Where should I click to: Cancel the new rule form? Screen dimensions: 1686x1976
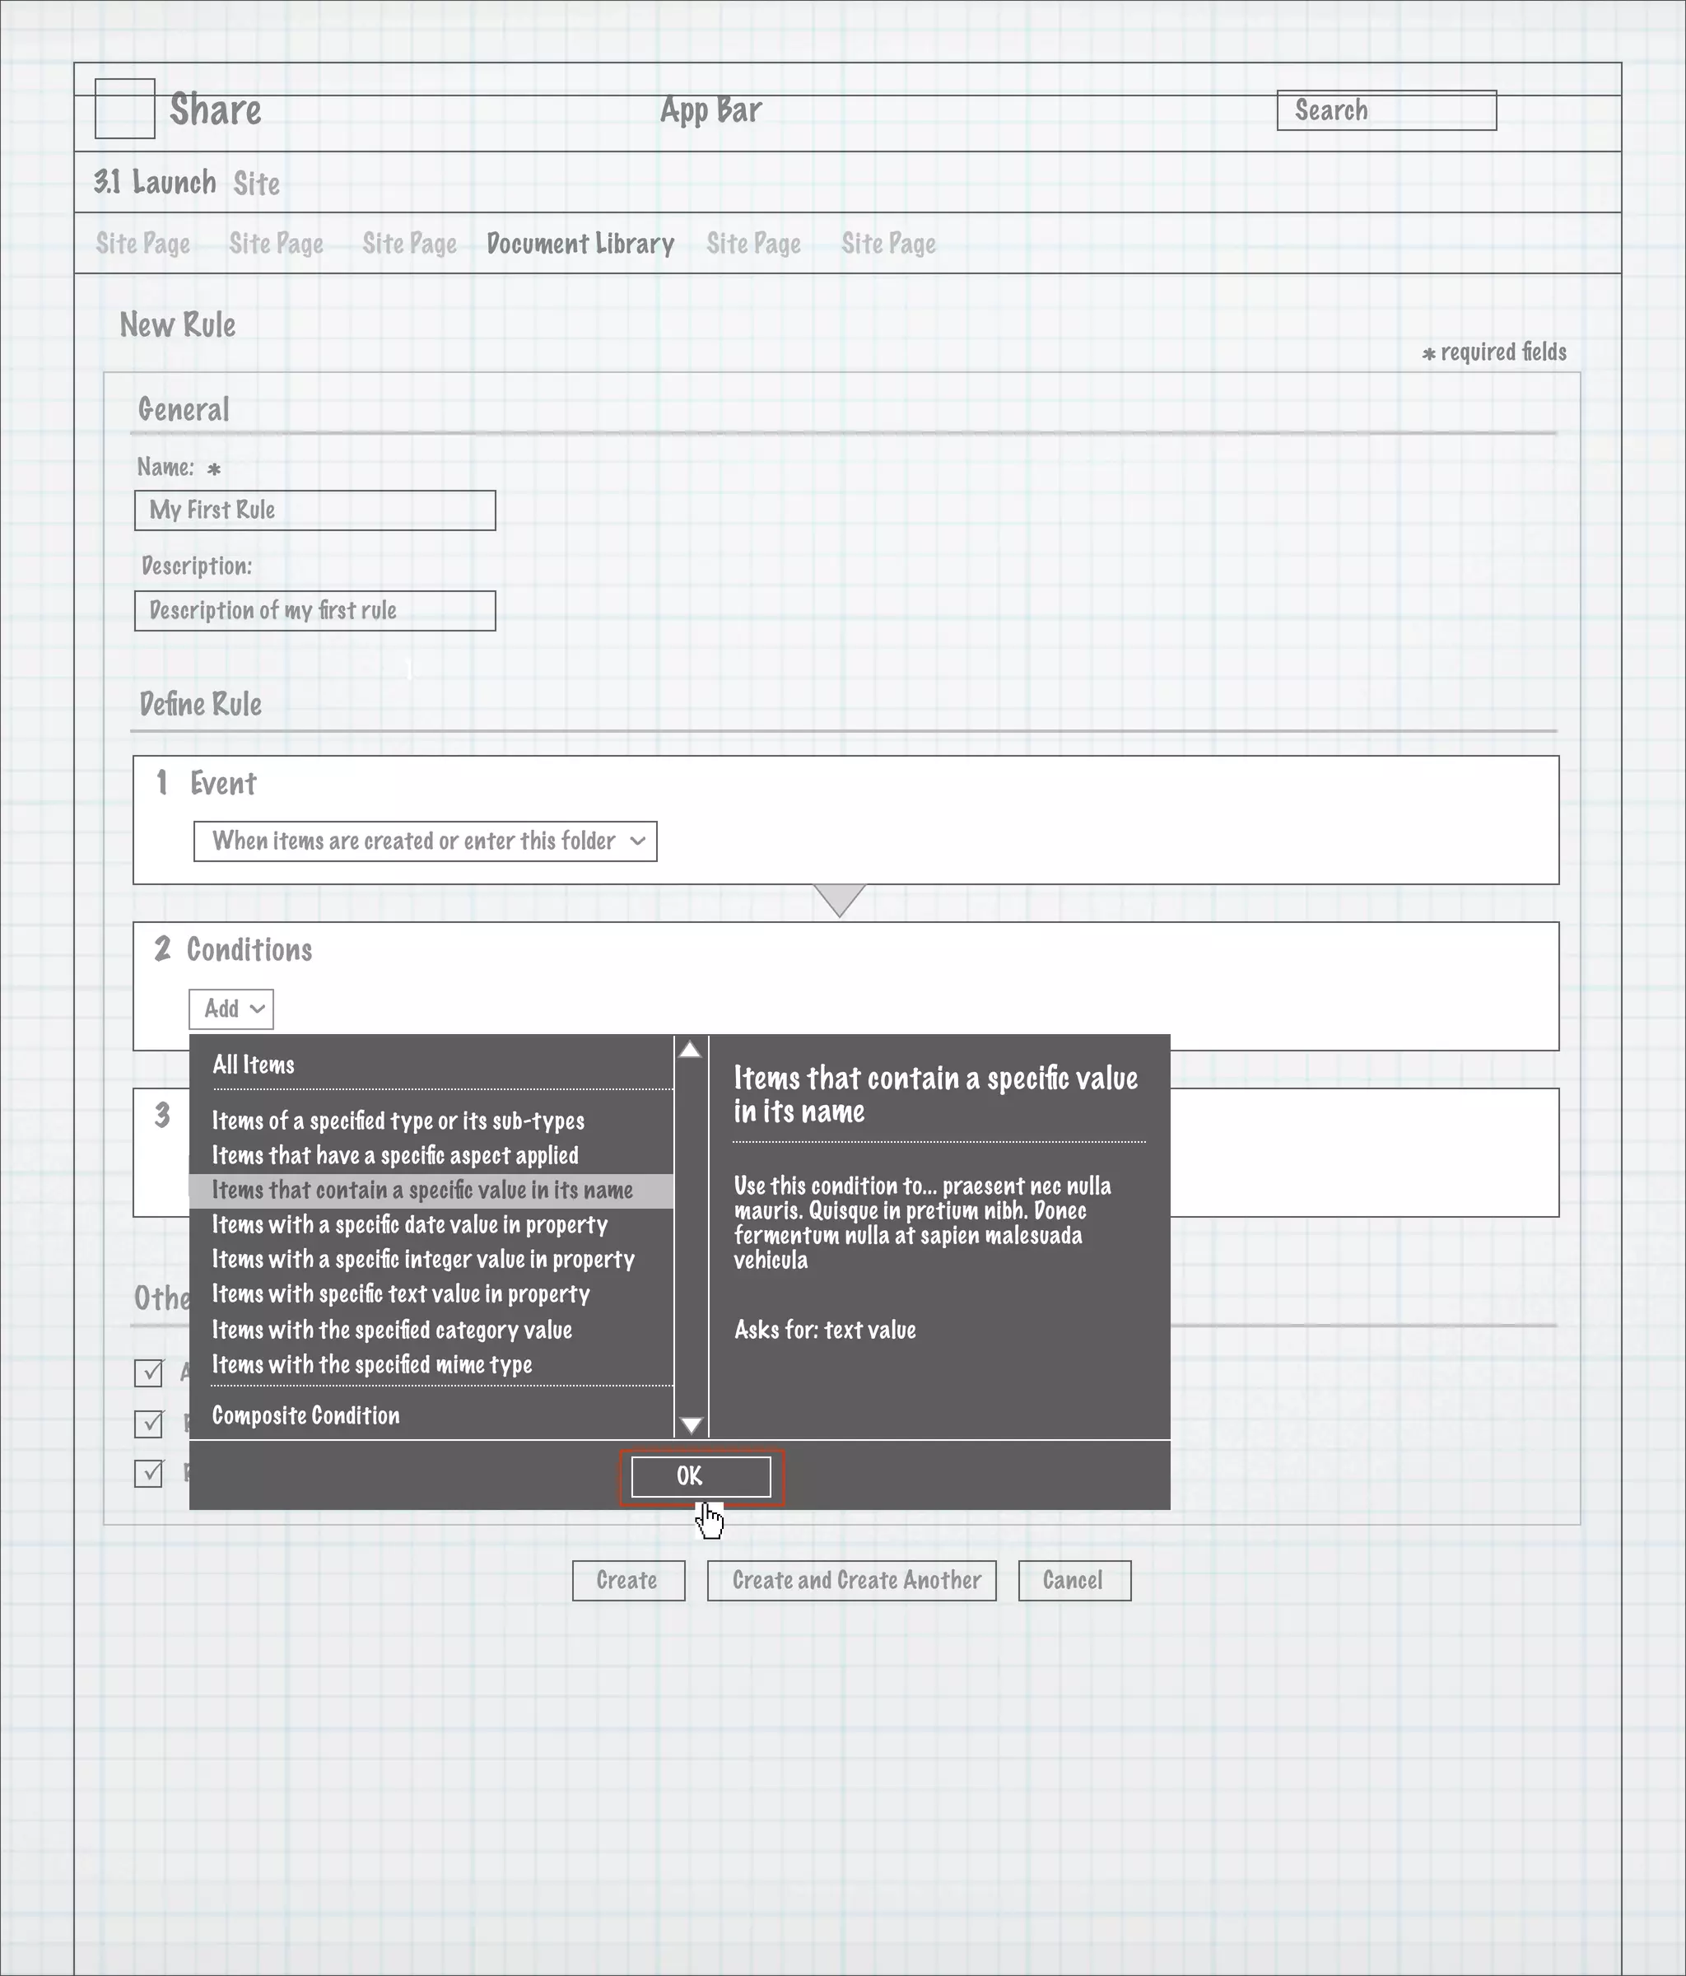click(x=1074, y=1580)
